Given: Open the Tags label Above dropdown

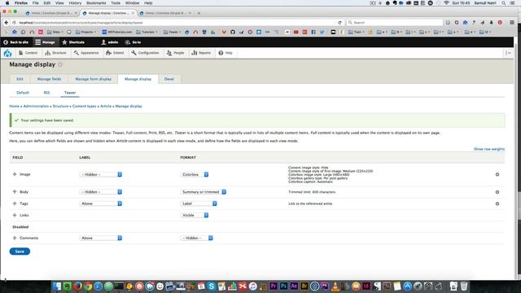Looking at the screenshot, I should click(101, 203).
